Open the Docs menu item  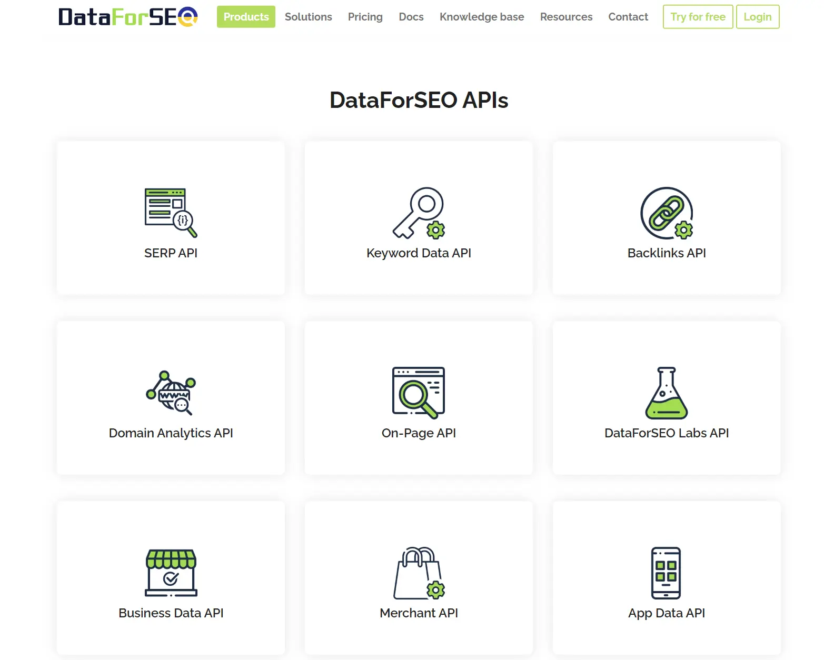point(411,17)
